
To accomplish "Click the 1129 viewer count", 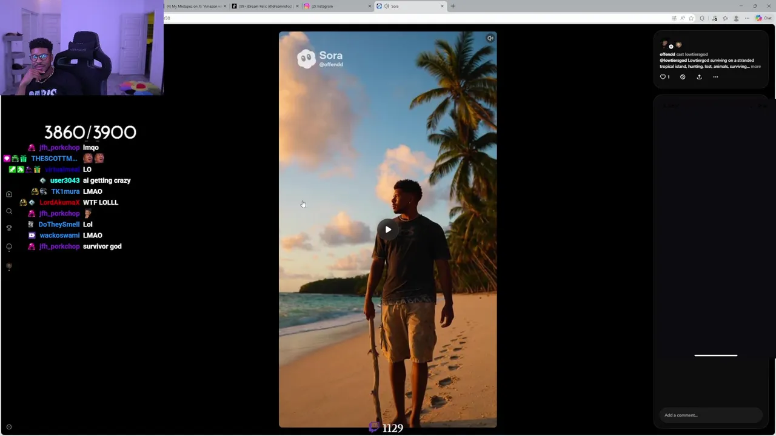I will click(393, 429).
